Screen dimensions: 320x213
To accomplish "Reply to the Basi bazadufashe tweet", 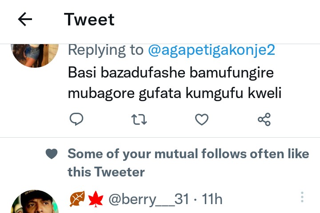I will click(x=77, y=119).
